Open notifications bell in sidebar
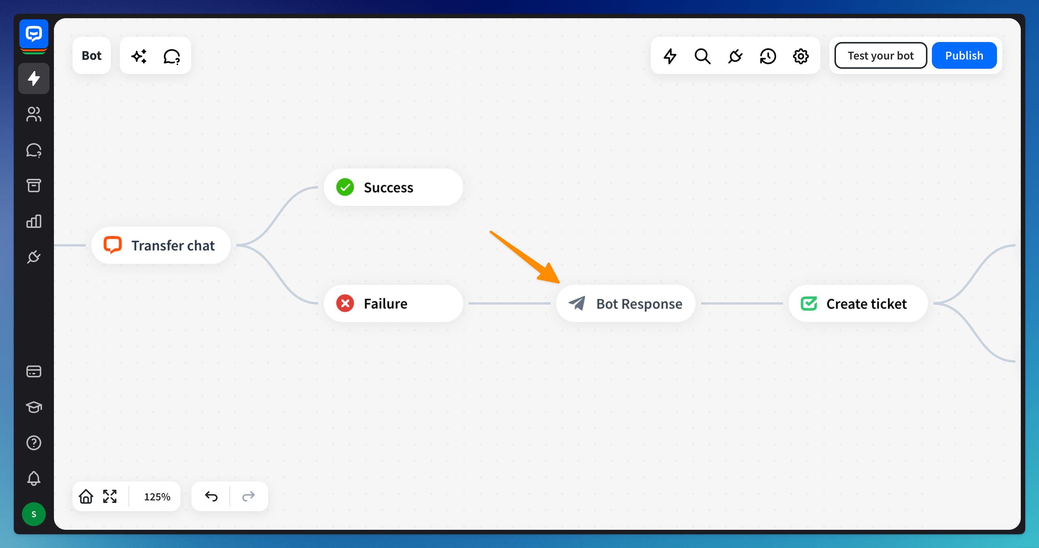This screenshot has height=548, width=1039. point(33,478)
